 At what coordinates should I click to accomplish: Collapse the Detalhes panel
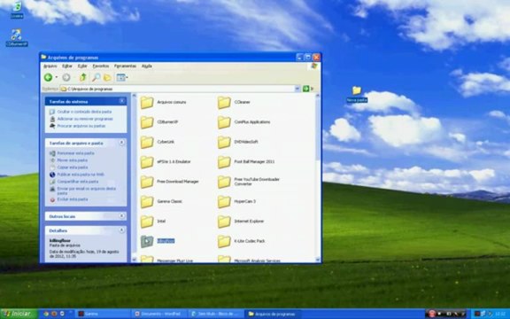pyautogui.click(x=121, y=230)
